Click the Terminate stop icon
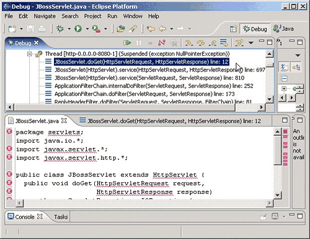Image resolution: width=310 pixels, height=239 pixels. 150,43
